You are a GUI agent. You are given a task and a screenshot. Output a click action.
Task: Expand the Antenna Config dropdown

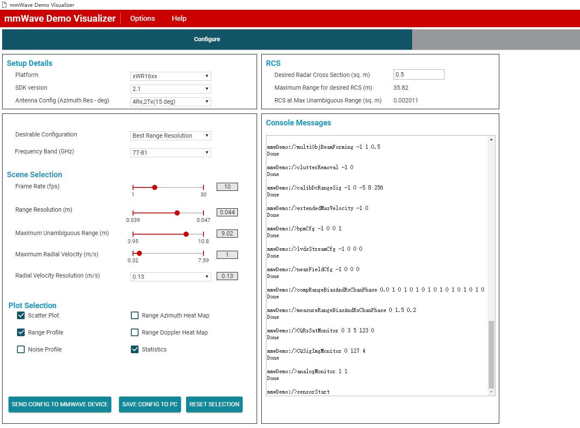170,102
